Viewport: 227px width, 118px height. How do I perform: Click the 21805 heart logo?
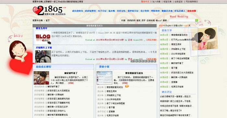point(49,11)
